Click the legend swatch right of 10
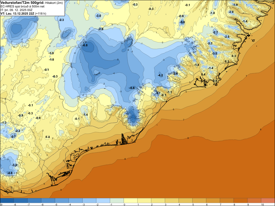The image size is (275, 206). [268, 200]
